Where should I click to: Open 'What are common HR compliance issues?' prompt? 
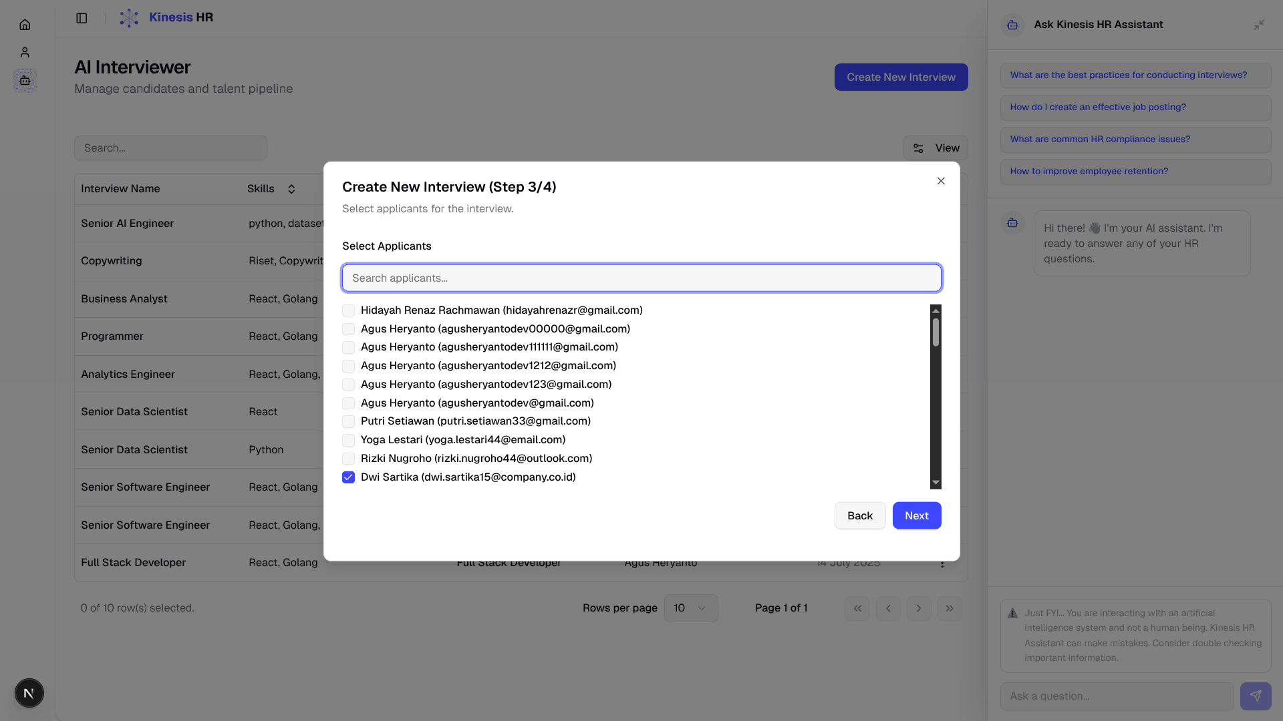click(1135, 140)
